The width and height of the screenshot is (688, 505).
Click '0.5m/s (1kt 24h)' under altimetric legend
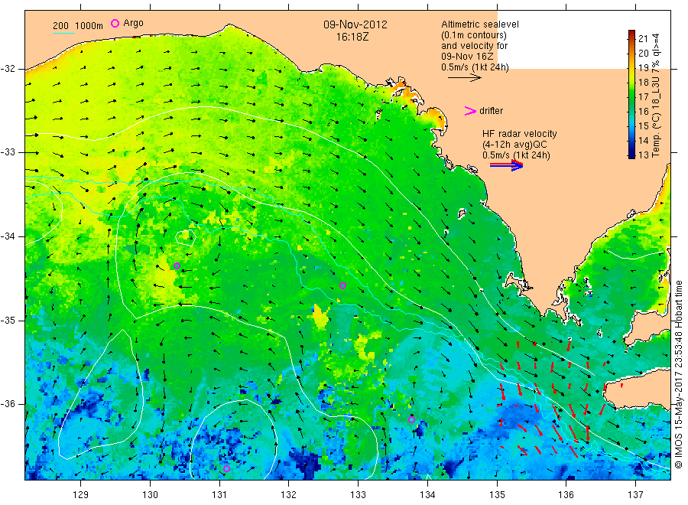point(475,67)
